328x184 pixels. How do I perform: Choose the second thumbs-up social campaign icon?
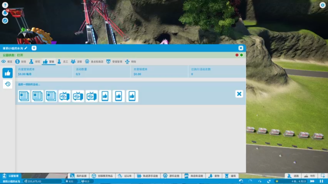pos(118,96)
